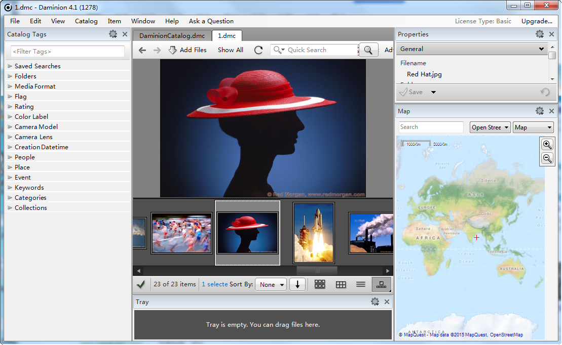Zoom out on the map
The image size is (562, 345).
pyautogui.click(x=547, y=158)
